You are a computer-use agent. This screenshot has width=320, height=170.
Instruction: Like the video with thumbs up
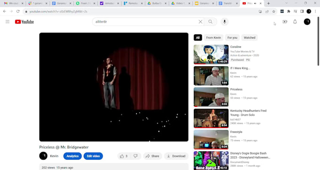[x=124, y=156]
